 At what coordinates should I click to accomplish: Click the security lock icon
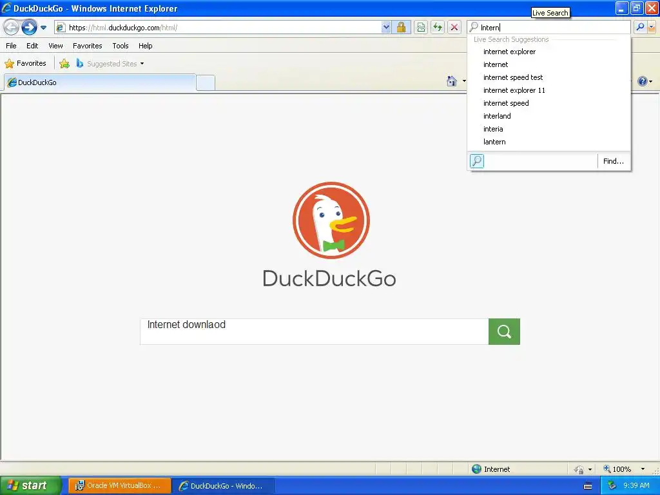point(401,28)
